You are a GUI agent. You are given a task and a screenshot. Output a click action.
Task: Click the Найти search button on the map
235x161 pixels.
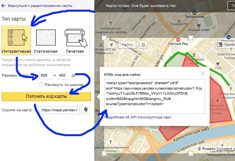point(127,45)
